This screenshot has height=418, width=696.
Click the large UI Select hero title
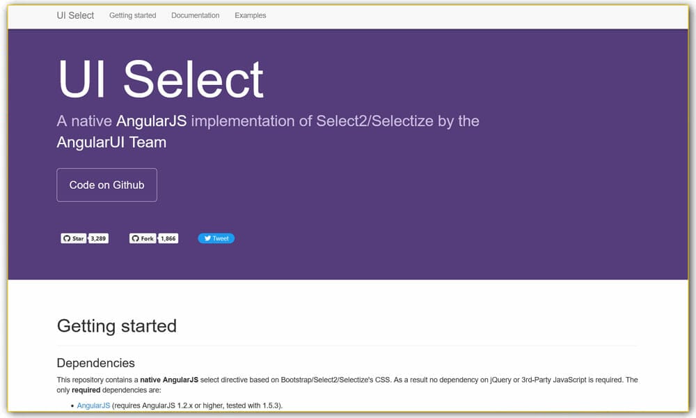[159, 79]
